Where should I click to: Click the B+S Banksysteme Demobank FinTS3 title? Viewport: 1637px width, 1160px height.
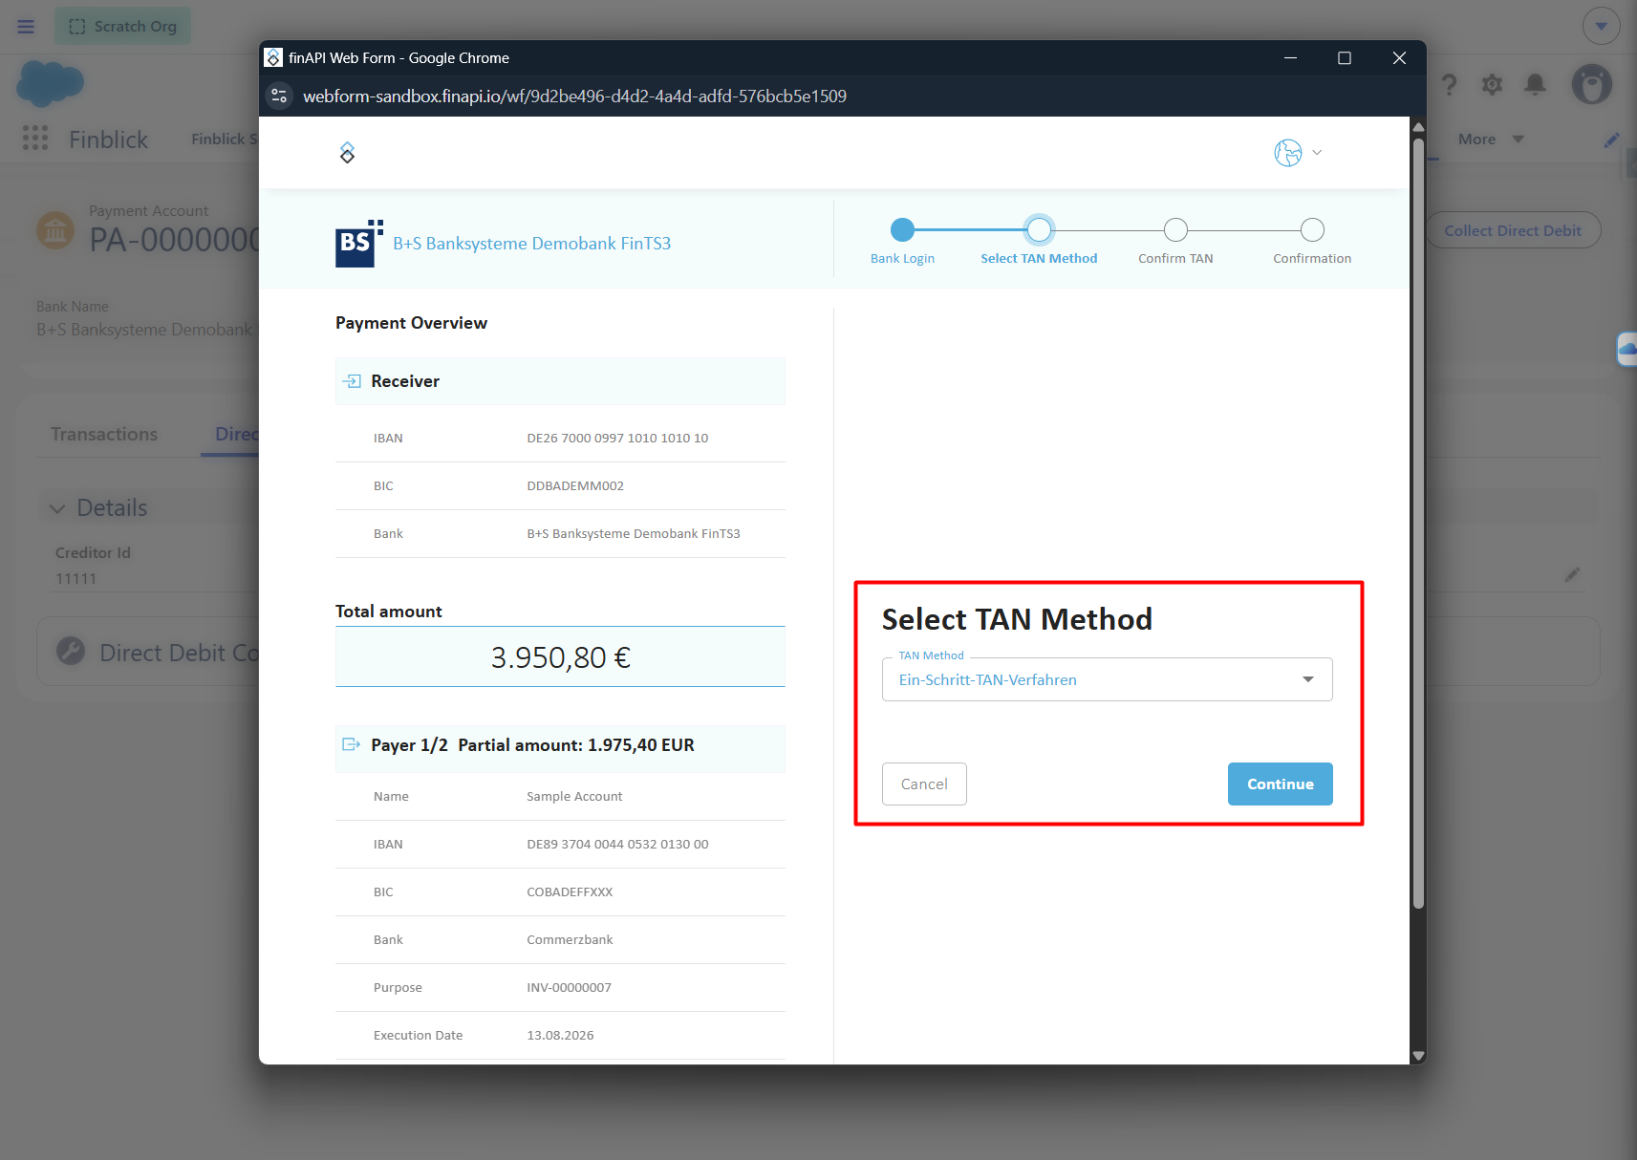click(x=531, y=244)
